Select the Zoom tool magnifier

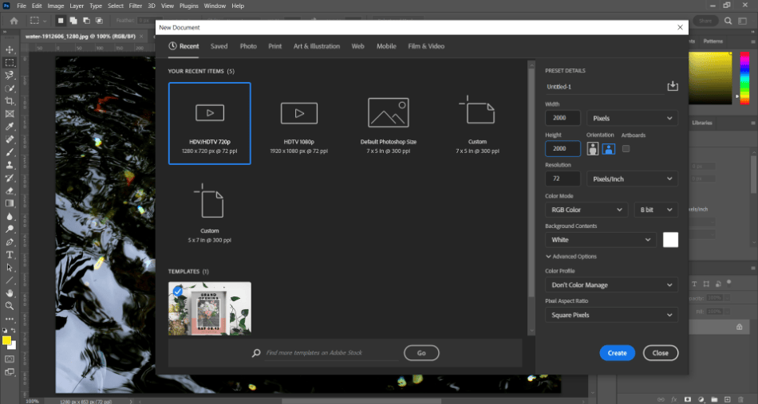pos(10,306)
